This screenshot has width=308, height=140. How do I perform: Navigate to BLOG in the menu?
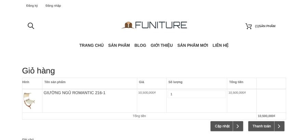[x=140, y=45]
